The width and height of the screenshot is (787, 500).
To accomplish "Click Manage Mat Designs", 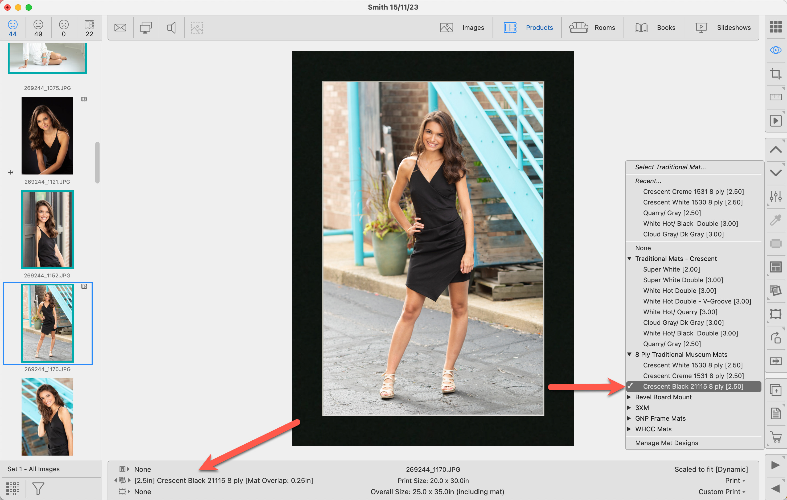I will [x=666, y=443].
